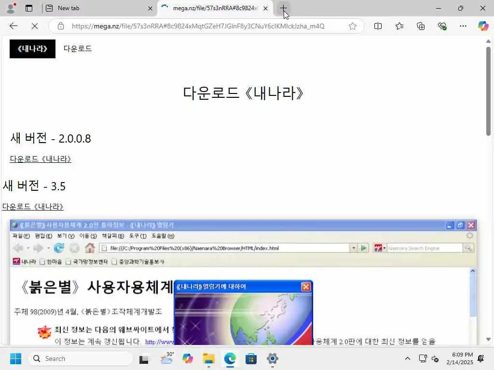Screen dimensions: 494x370
Task: View site information lock icon
Action: [x=61, y=26]
